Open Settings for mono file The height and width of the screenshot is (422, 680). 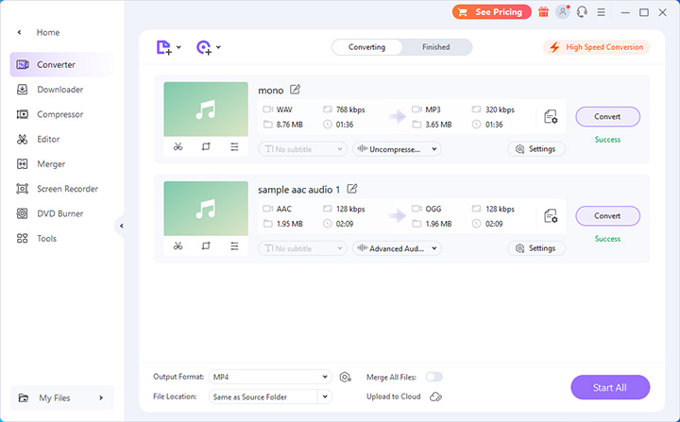point(536,149)
